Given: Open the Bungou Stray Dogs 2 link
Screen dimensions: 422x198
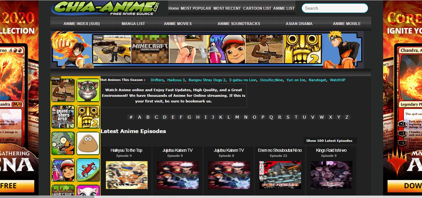Looking at the screenshot, I should [207, 80].
